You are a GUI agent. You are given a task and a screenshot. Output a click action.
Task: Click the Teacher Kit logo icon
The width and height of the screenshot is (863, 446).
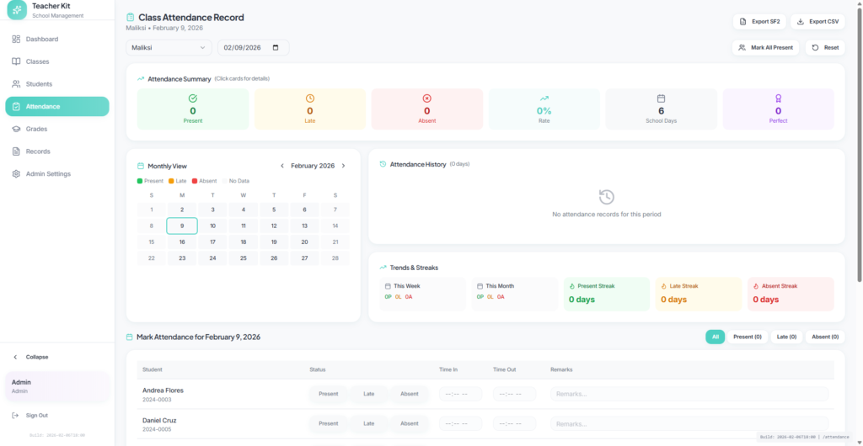pyautogui.click(x=17, y=9)
